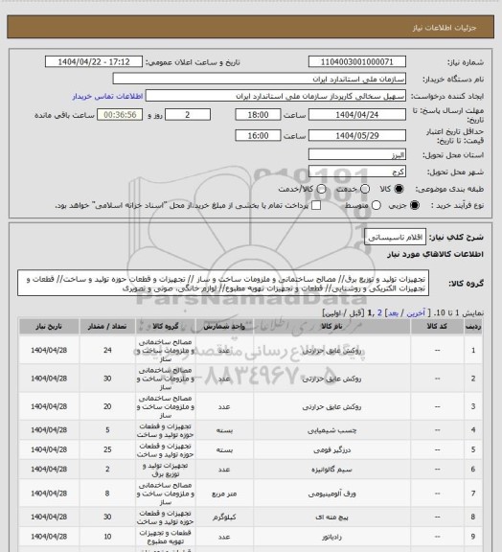
Task: Click the درزگیر فومی item name
Action: click(331, 449)
